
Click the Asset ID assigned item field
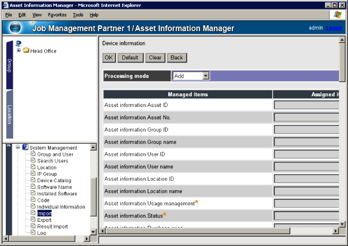306,105
